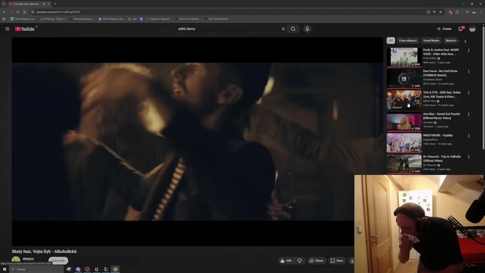Open the PCTuning bookmark
This screenshot has width=485, height=273.
(53, 19)
